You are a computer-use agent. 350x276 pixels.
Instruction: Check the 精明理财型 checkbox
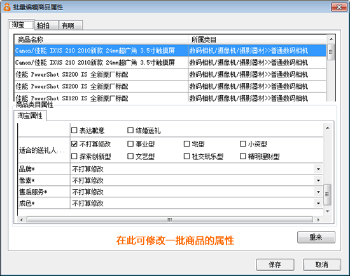[243, 156]
